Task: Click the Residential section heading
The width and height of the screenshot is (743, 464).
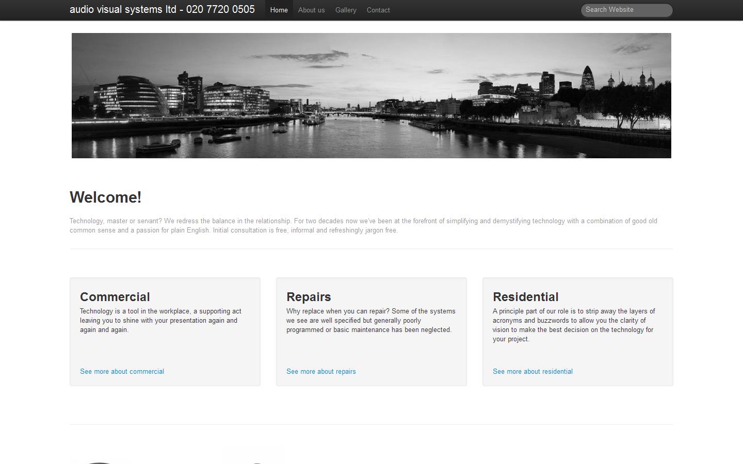Action: (526, 297)
